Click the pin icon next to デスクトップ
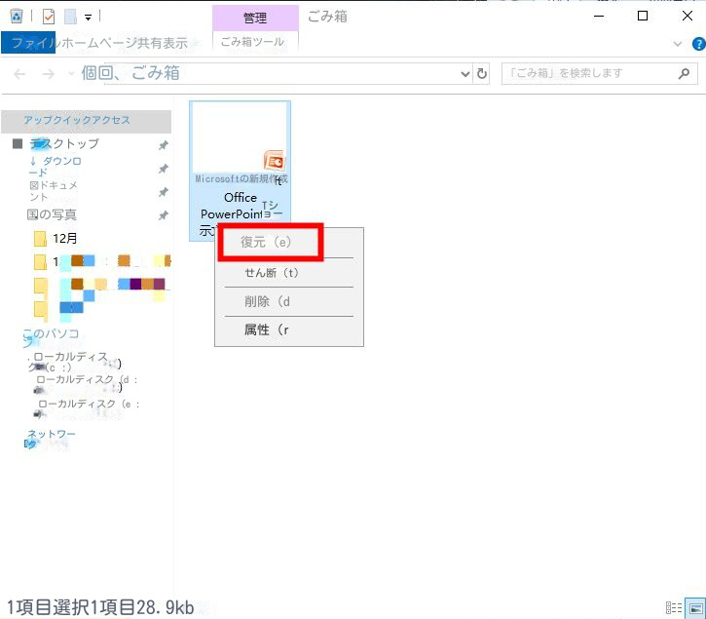The height and width of the screenshot is (619, 706). coord(163,145)
